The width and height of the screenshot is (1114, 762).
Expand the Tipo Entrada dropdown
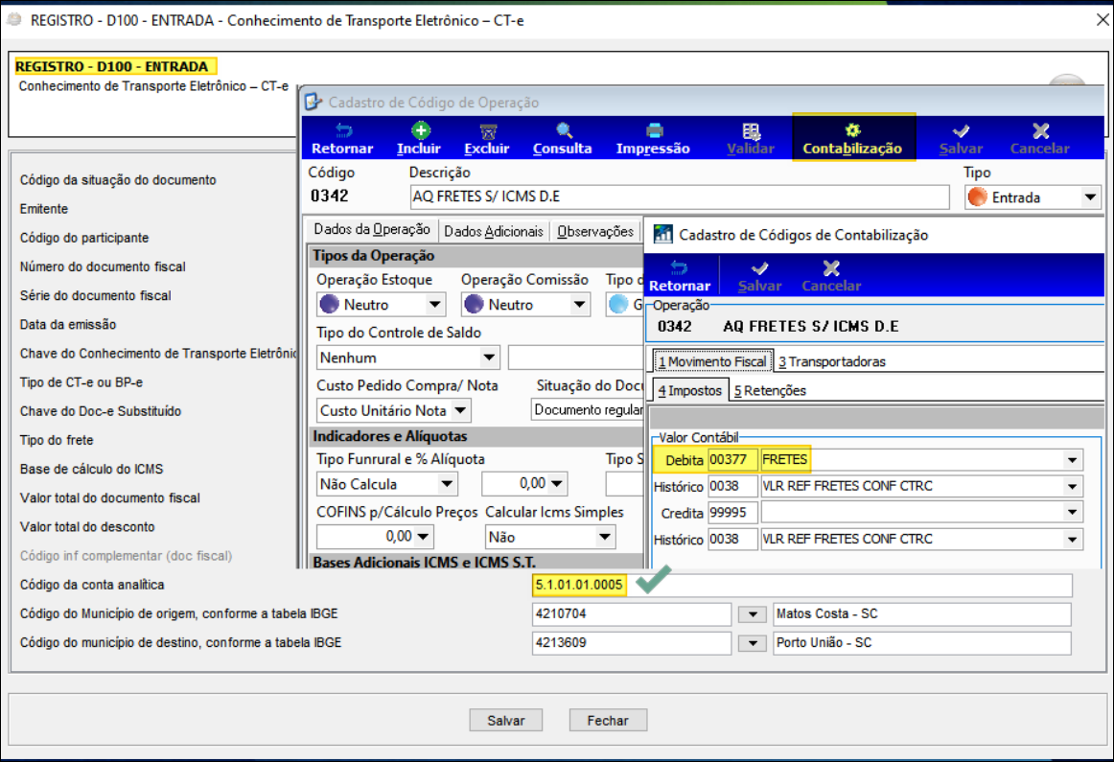pyautogui.click(x=1089, y=198)
